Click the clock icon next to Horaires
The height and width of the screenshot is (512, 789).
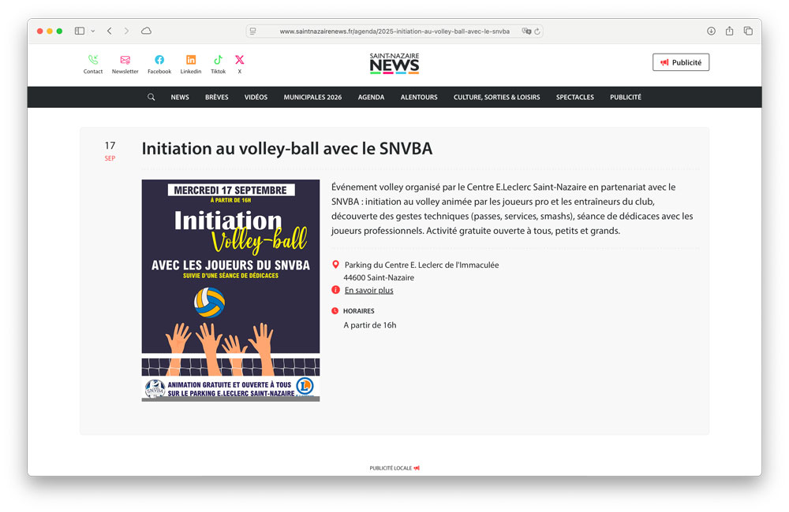point(335,310)
